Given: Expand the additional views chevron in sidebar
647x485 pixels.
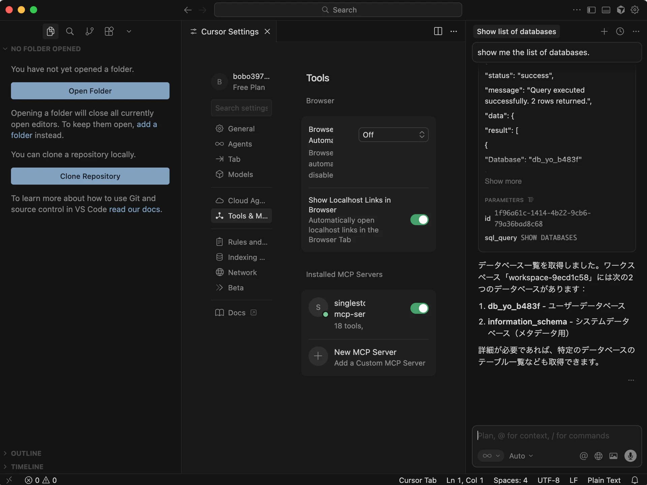Looking at the screenshot, I should pos(129,31).
